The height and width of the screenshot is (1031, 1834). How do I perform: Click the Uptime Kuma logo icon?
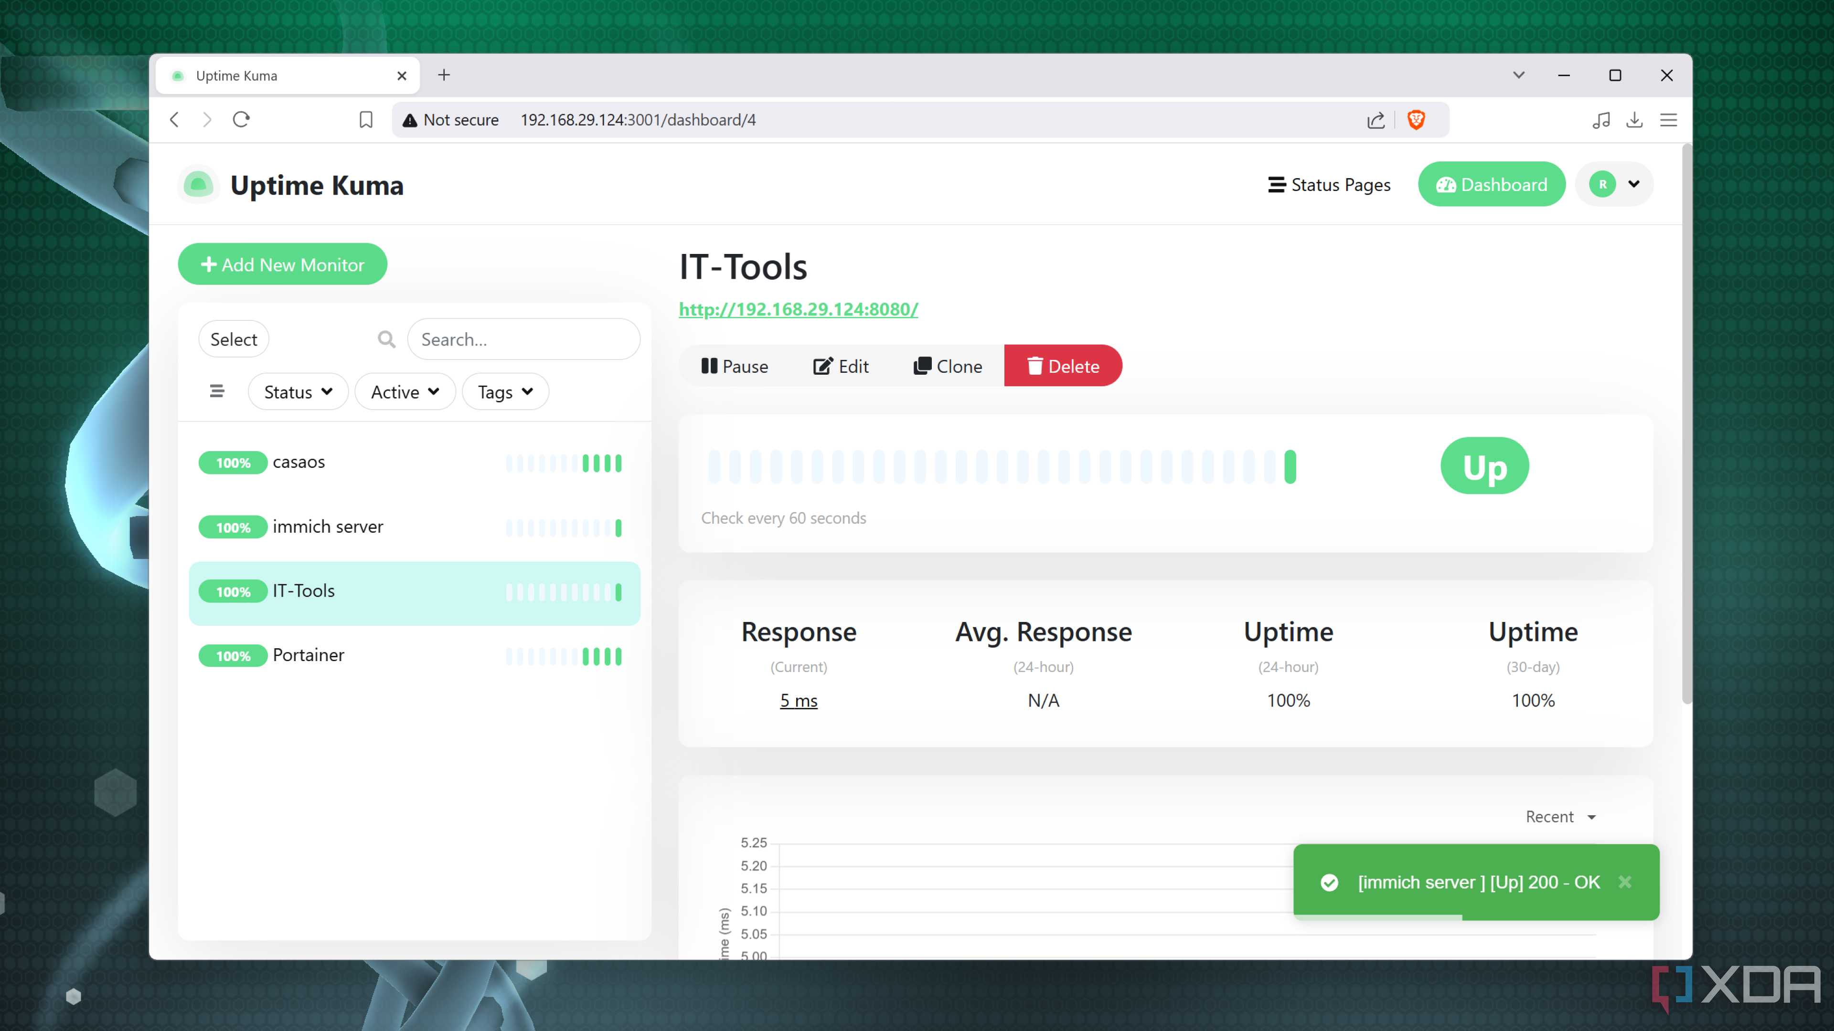tap(199, 184)
